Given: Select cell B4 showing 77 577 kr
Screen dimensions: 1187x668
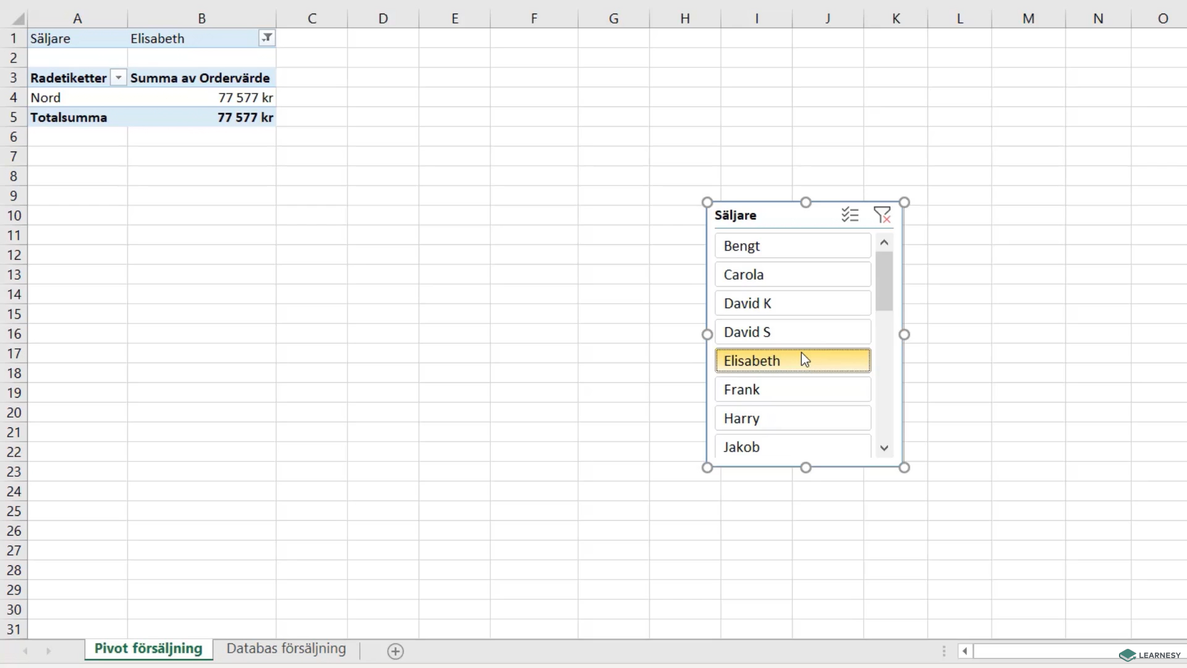Looking at the screenshot, I should tap(202, 98).
